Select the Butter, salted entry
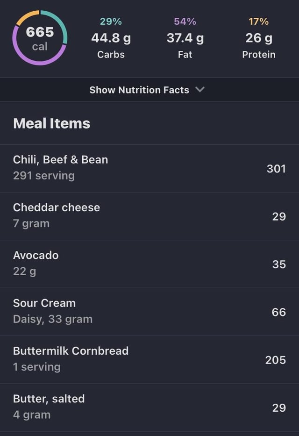The image size is (299, 436). tap(149, 407)
